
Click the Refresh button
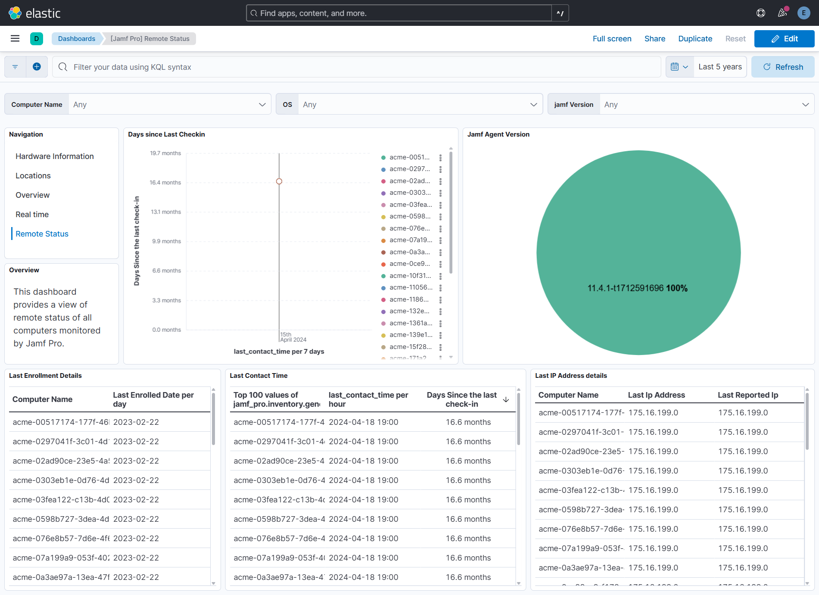point(783,67)
